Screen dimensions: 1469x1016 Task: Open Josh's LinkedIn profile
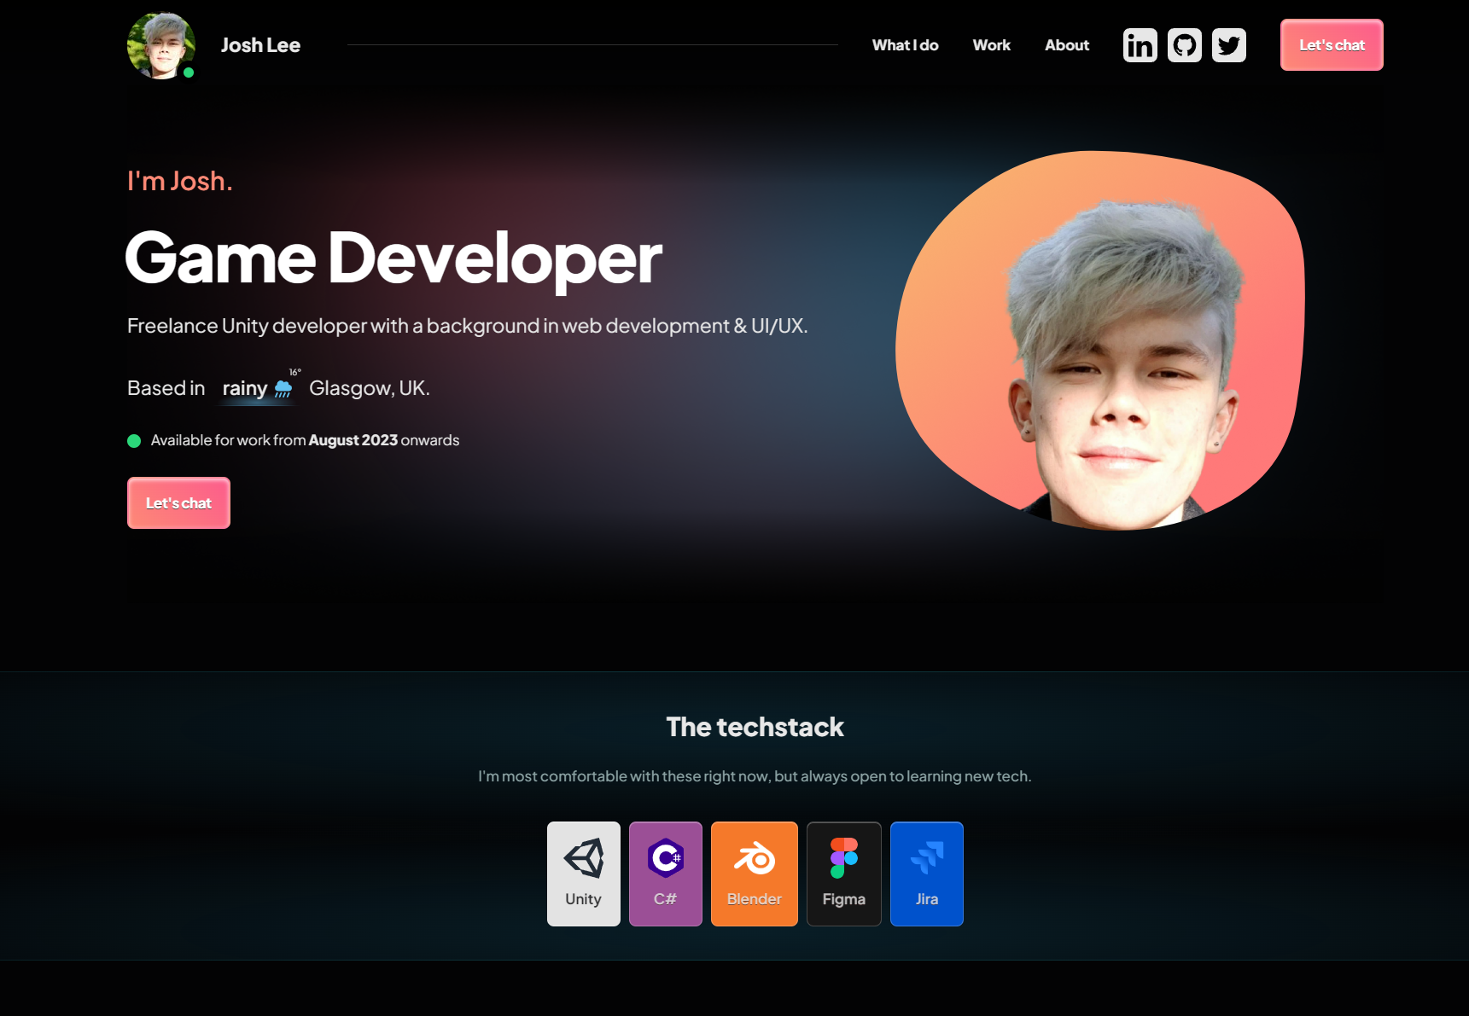pyautogui.click(x=1140, y=45)
